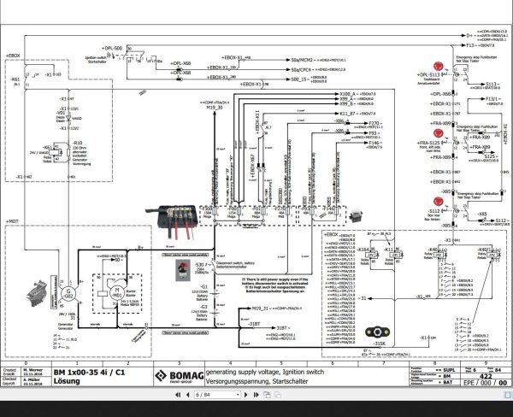Click the 'F270' fuse reference
The width and height of the screenshot is (513, 417).
pos(374,124)
